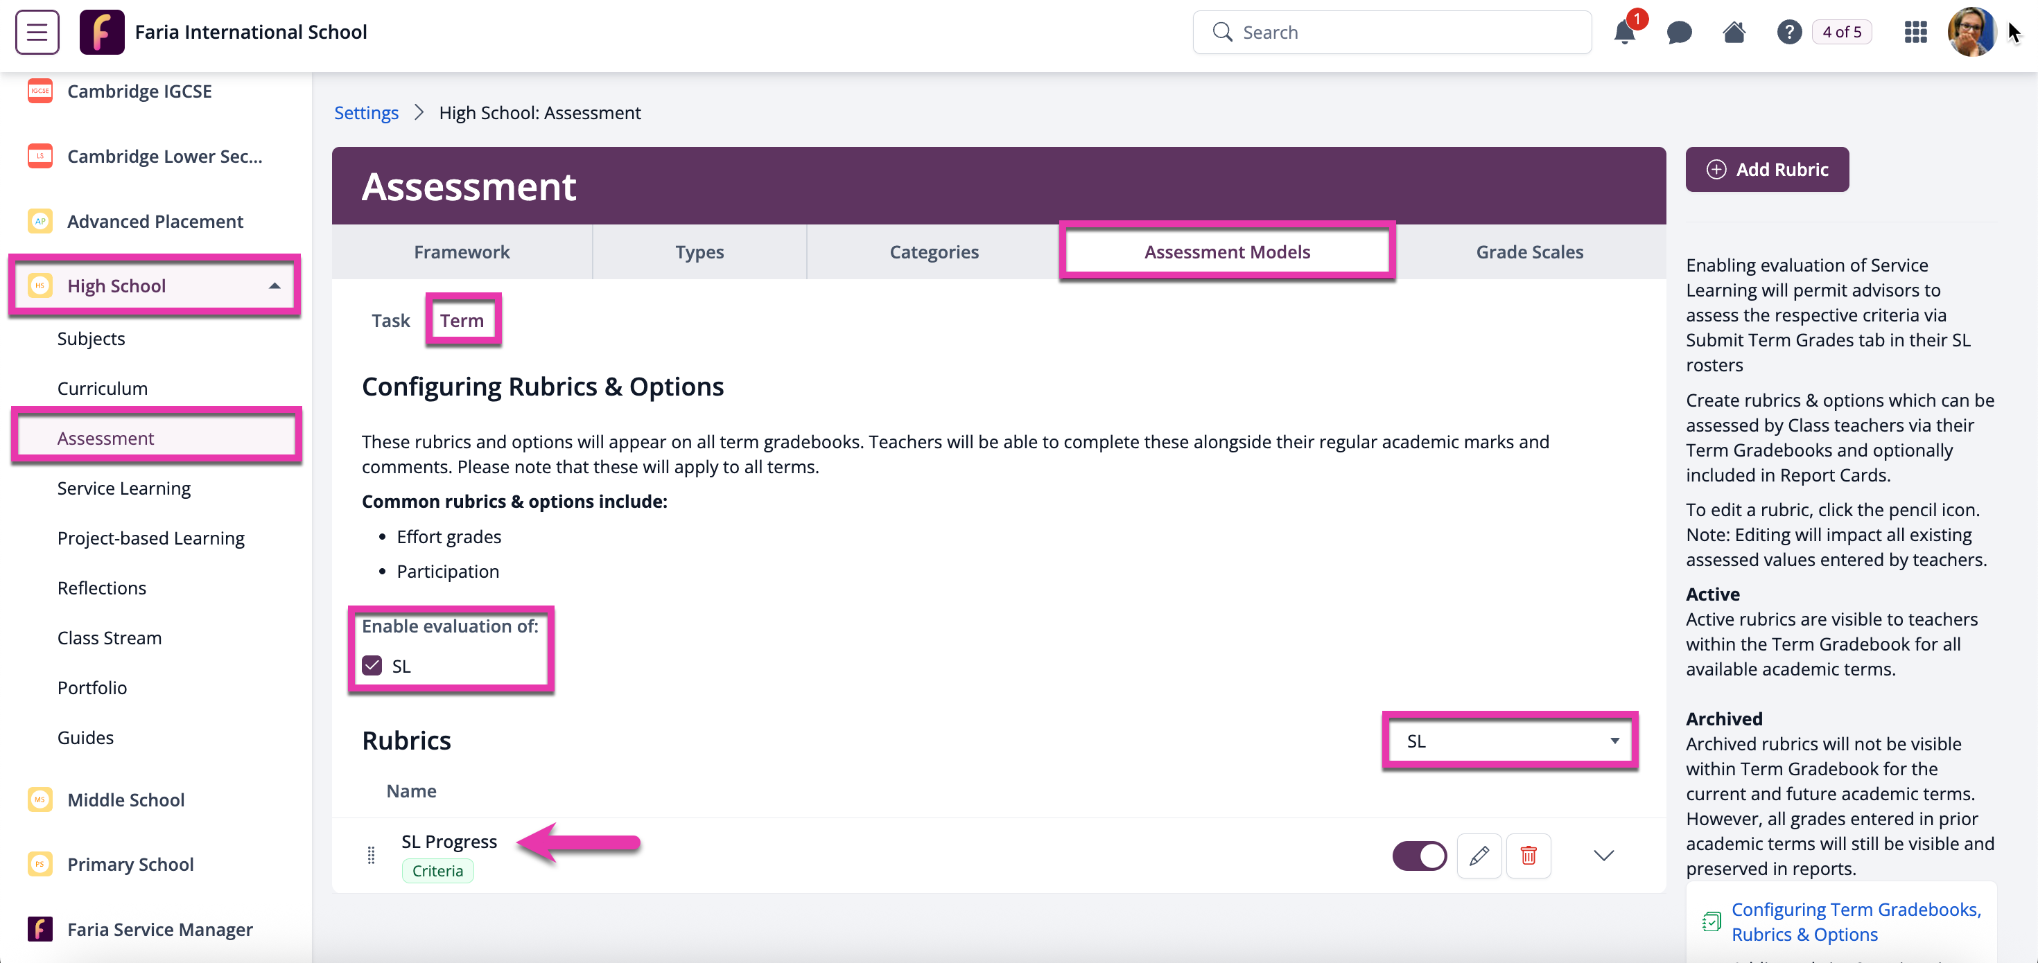This screenshot has width=2038, height=963.
Task: Open Portfolio settings
Action: tap(92, 687)
